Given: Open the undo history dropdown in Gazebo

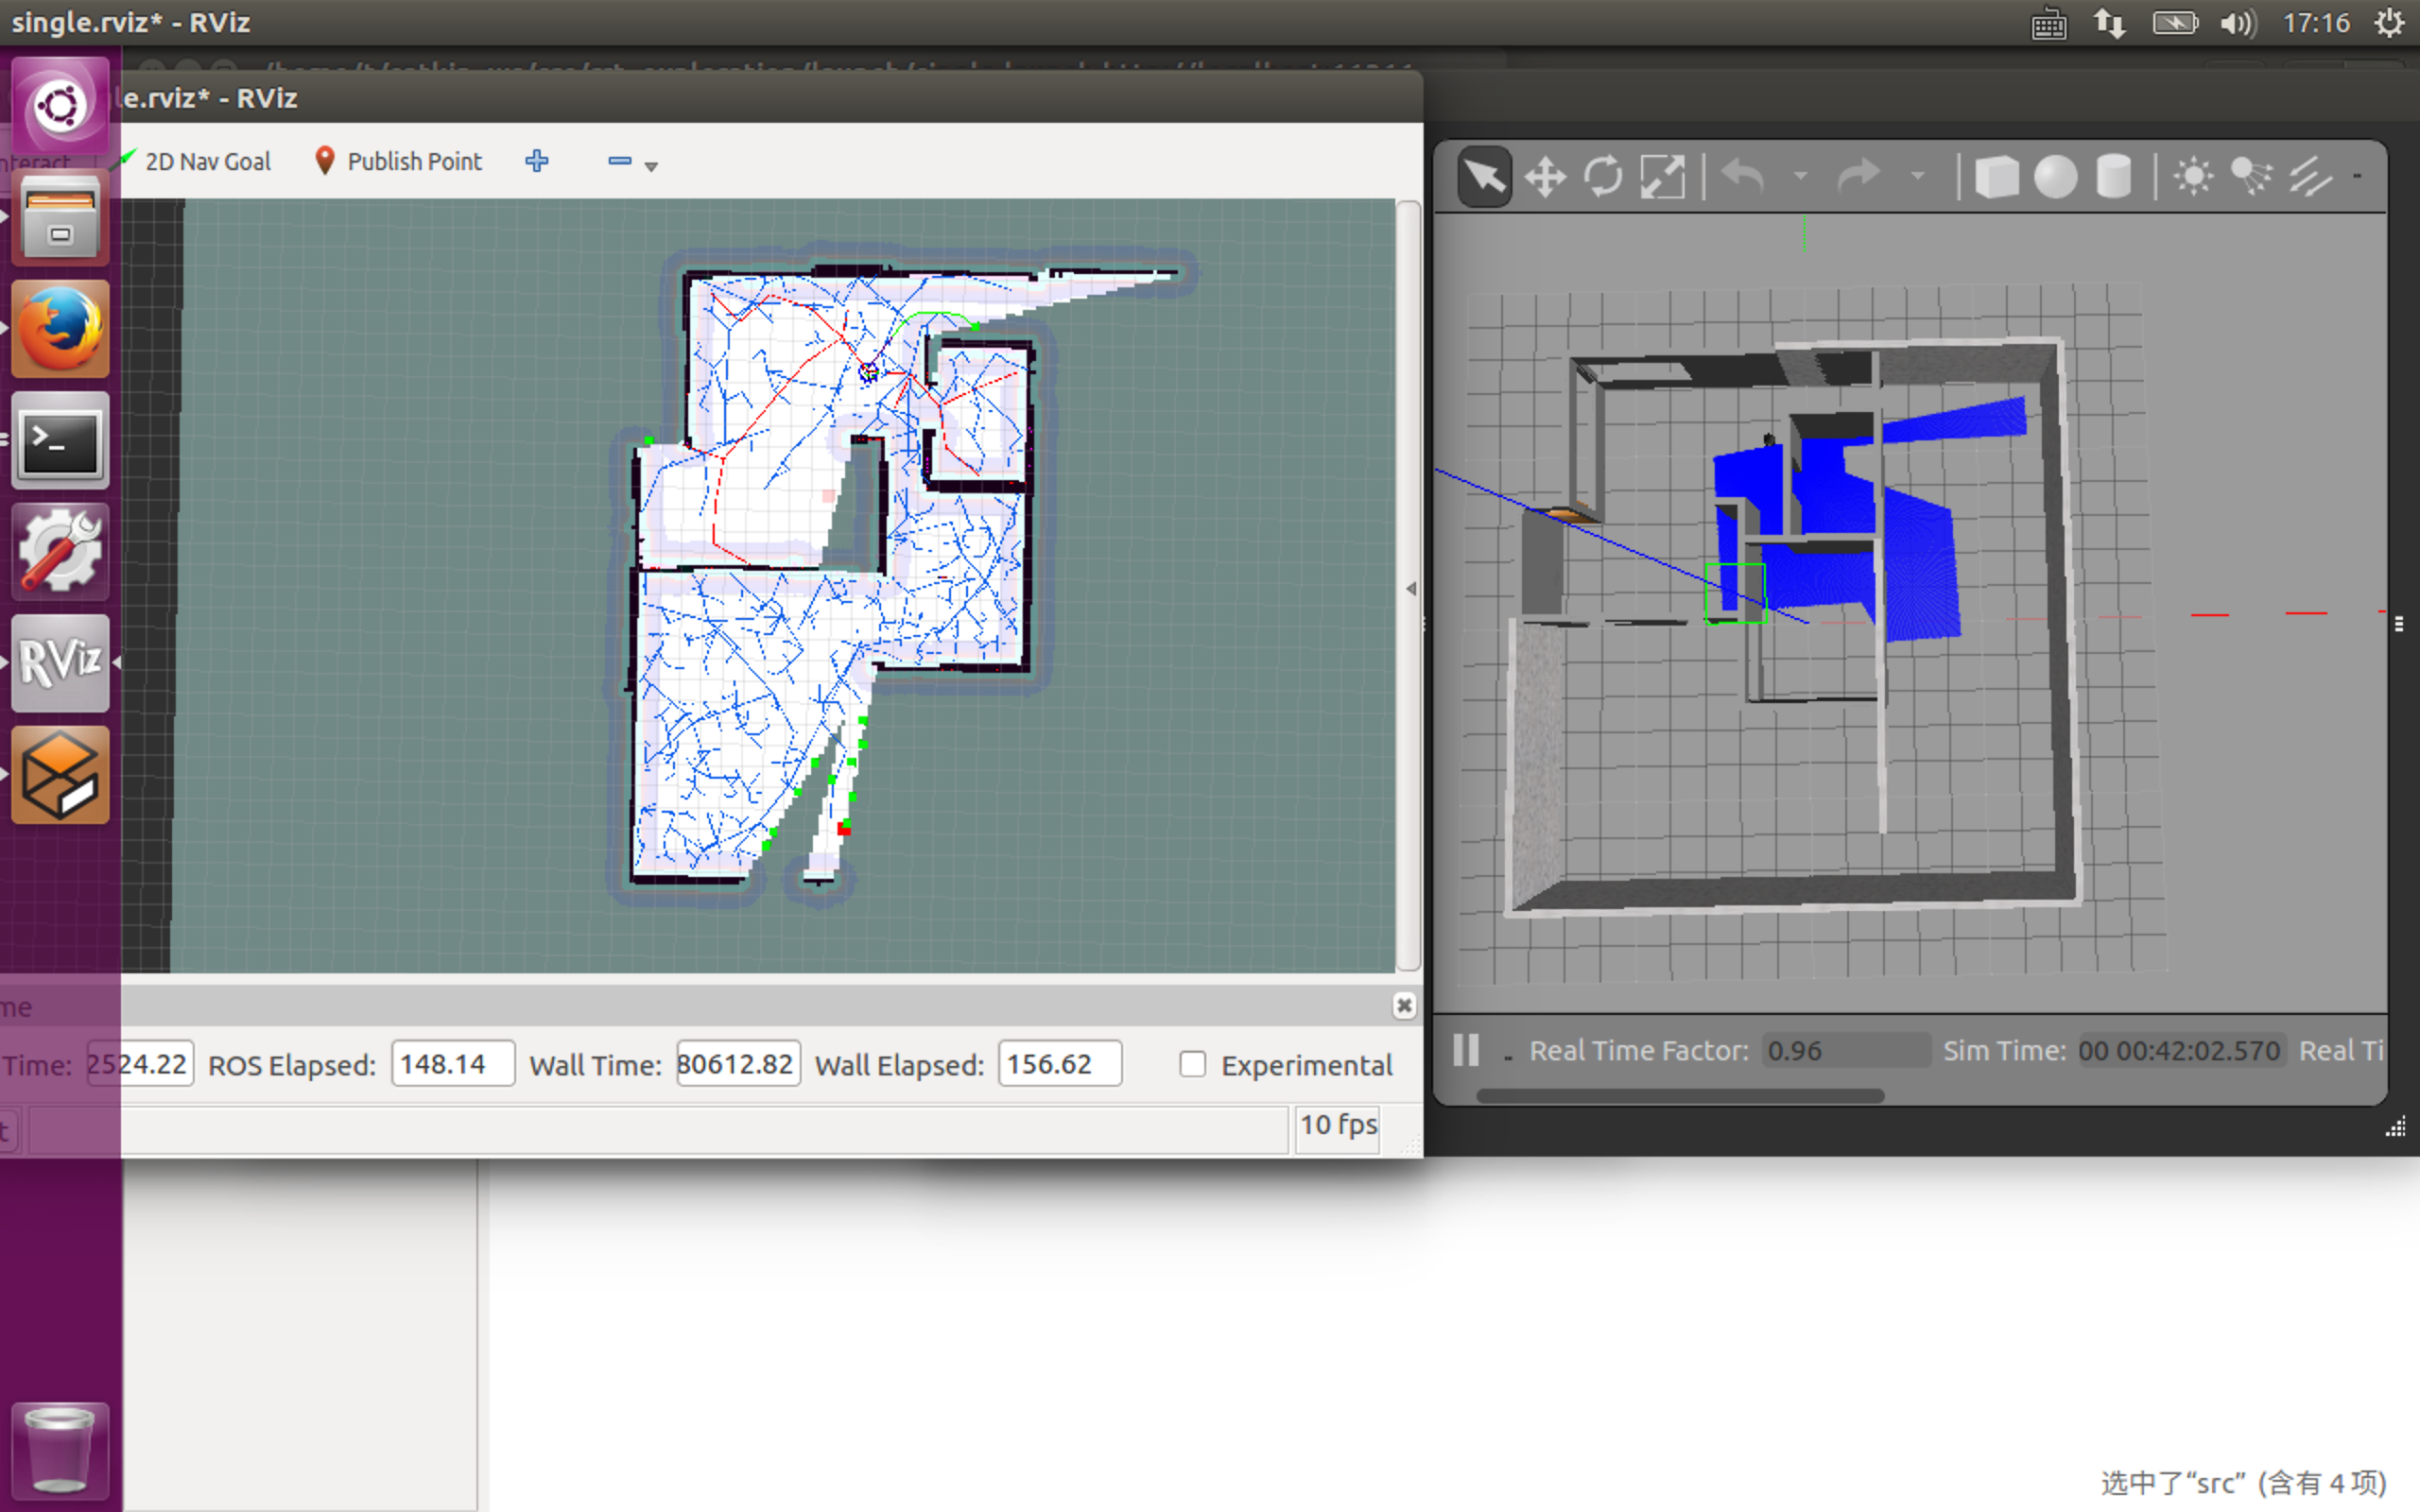Looking at the screenshot, I should pyautogui.click(x=1801, y=177).
